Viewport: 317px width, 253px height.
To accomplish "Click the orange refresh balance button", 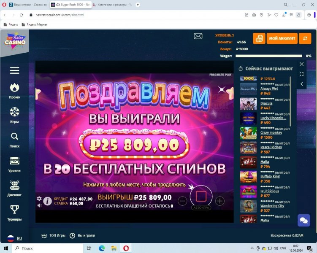I will coord(305,38).
